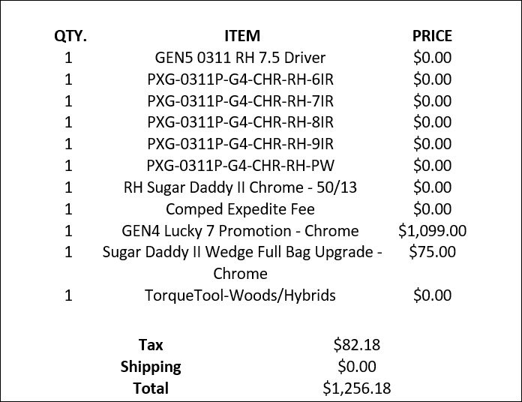The height and width of the screenshot is (402, 522).
Task: Select the TorqueTool-Woods/Hybrids item
Action: coord(240,295)
